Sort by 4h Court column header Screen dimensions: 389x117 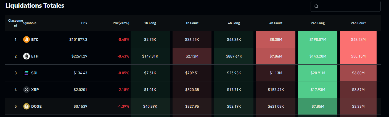coord(276,23)
